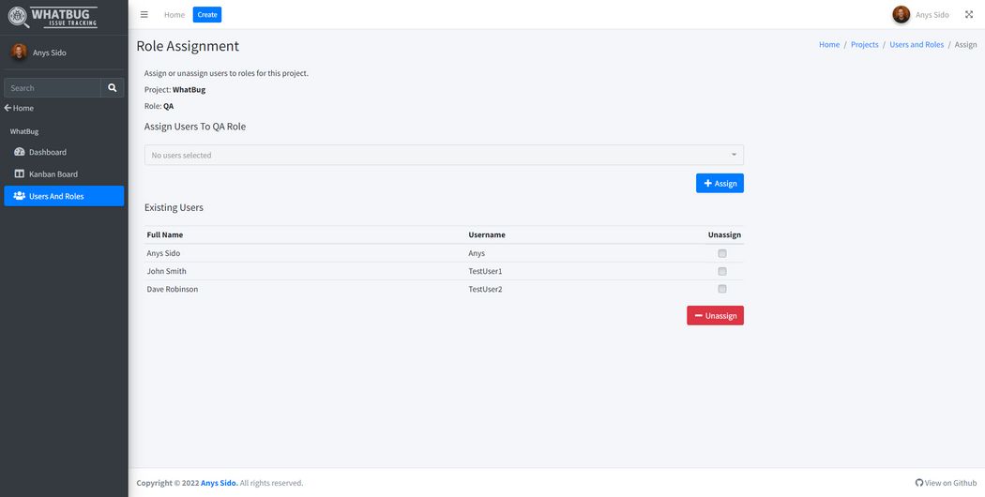
Task: Click the dropdown arrow in the user selector
Action: 734,156
